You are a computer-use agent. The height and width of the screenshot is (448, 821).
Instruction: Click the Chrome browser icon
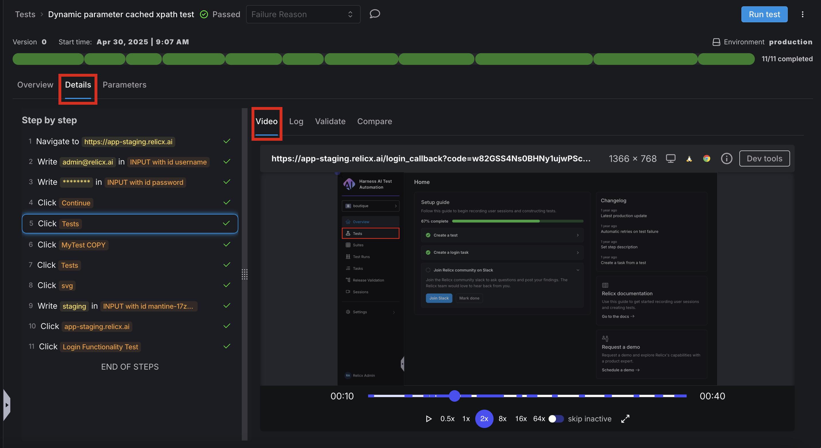(707, 158)
